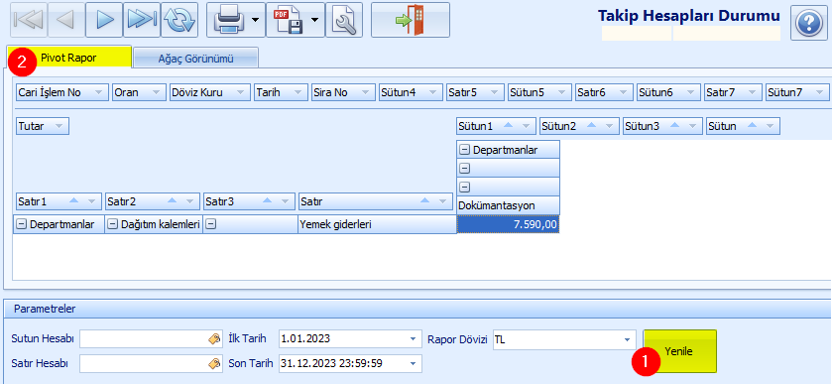The height and width of the screenshot is (384, 832).
Task: Open the report design wrench icon
Action: click(344, 20)
